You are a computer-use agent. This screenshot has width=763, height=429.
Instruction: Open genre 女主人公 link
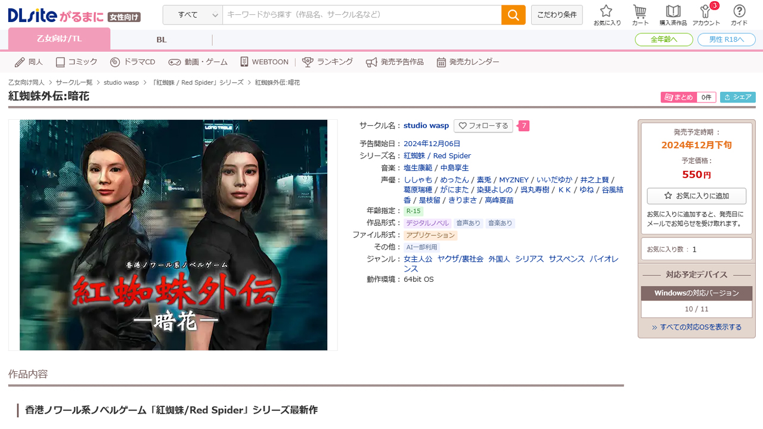418,259
